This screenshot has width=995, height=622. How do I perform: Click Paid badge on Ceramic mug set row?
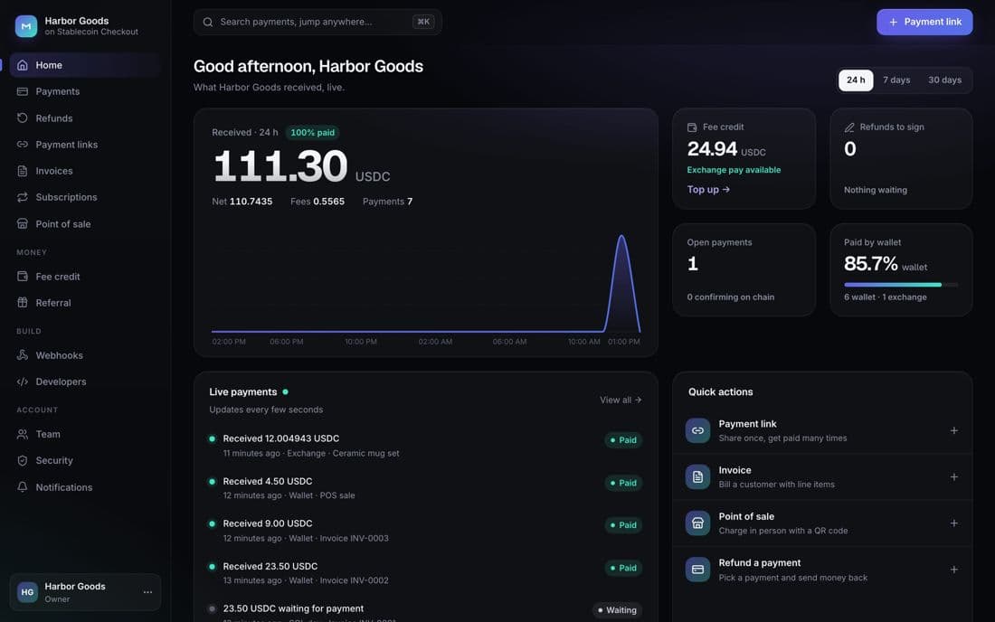tap(623, 440)
